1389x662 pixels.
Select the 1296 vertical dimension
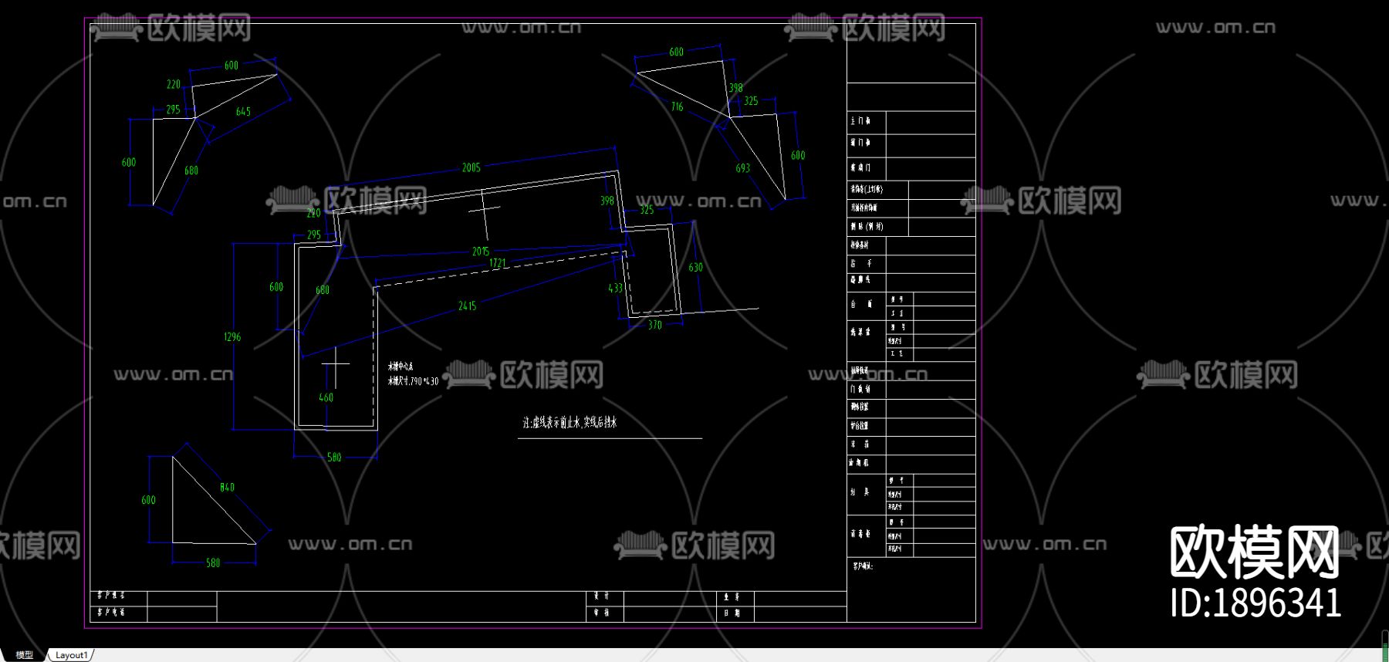[x=232, y=337]
